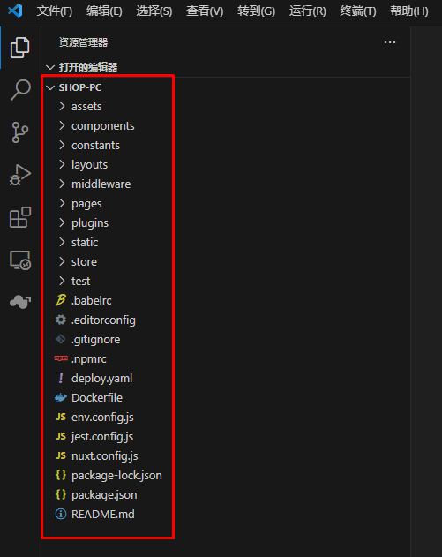The height and width of the screenshot is (557, 442).
Task: Open the Extensions view icon
Action: coord(20,217)
